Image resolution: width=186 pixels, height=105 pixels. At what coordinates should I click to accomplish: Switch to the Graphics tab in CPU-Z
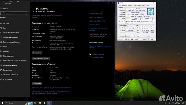click(139, 6)
